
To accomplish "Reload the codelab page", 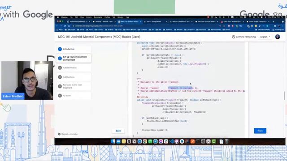I will tap(65, 26).
